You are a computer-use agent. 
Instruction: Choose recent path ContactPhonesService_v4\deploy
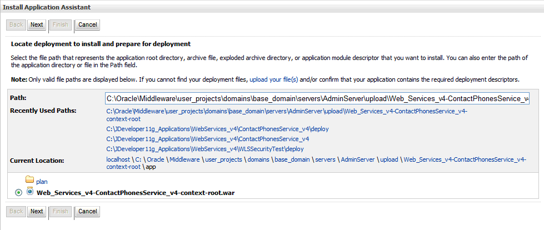point(217,129)
